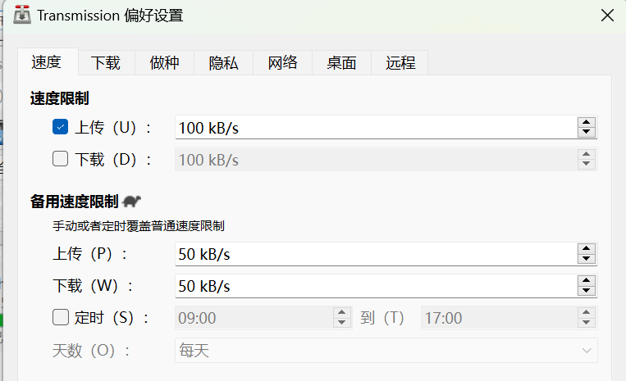Decrease alternate 上传 (P) speed with down arrow
Screen dimensions: 626x381
(586, 259)
